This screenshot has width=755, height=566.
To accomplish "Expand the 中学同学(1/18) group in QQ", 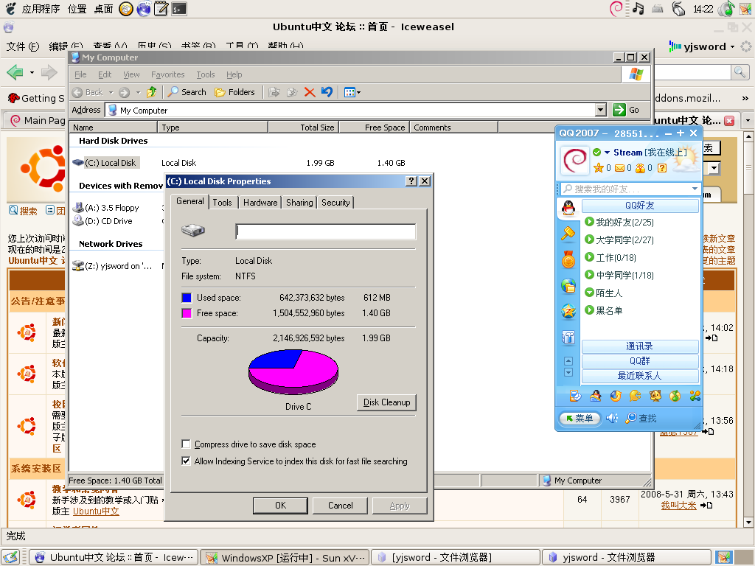I will (589, 275).
